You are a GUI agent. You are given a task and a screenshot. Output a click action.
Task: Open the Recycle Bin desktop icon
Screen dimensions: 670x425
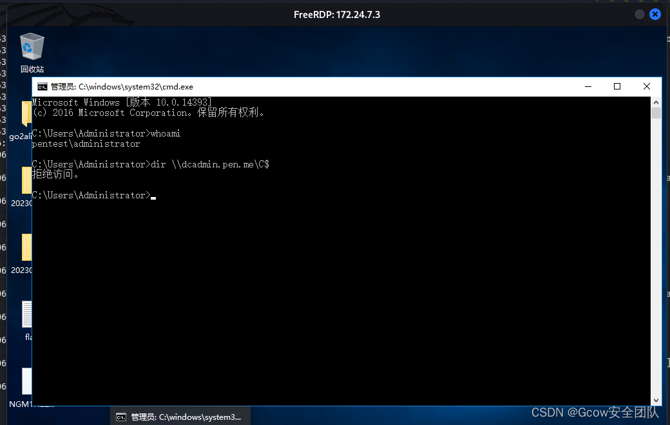(x=32, y=52)
